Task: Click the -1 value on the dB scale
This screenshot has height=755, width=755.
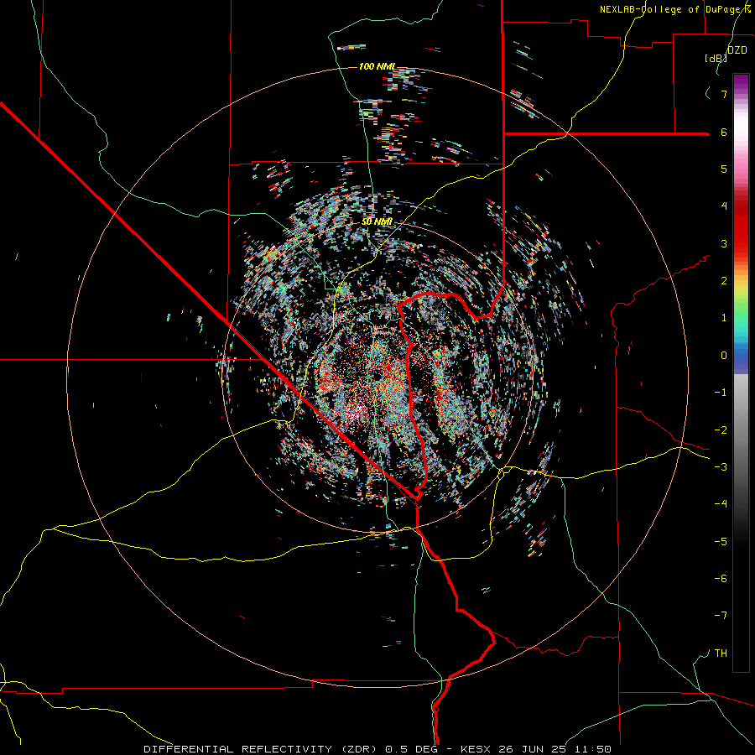Action: click(721, 393)
